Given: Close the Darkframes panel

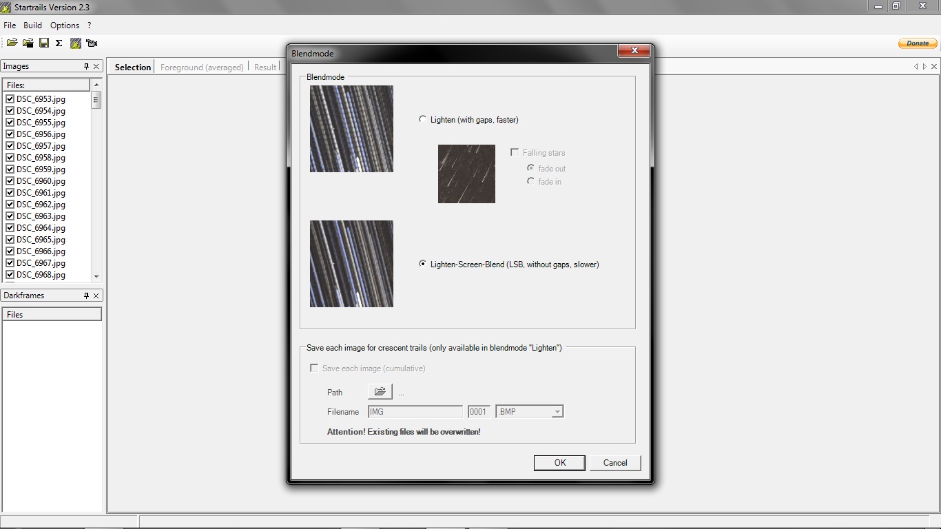Looking at the screenshot, I should pyautogui.click(x=96, y=295).
